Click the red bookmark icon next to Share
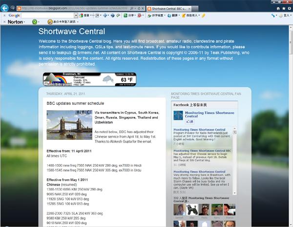The height and width of the screenshot is (227, 293). tap(139, 16)
